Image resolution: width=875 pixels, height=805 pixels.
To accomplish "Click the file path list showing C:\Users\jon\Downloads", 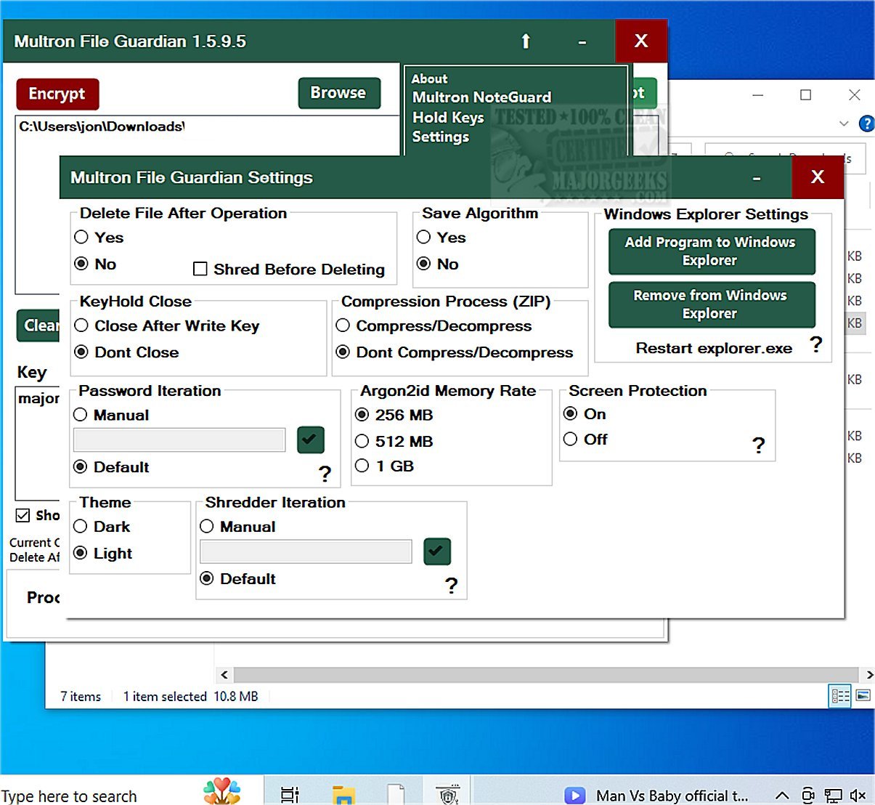I will (207, 134).
